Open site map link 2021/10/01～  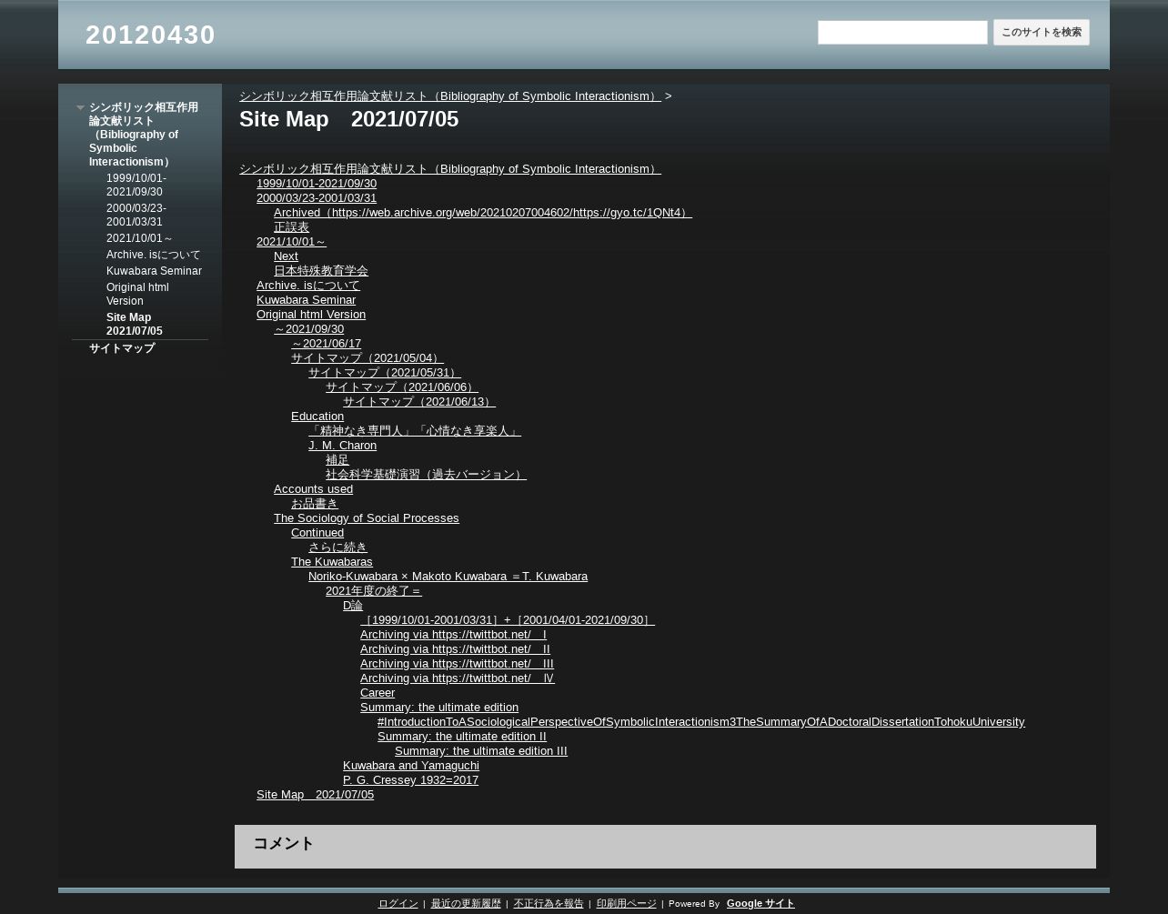point(291,241)
